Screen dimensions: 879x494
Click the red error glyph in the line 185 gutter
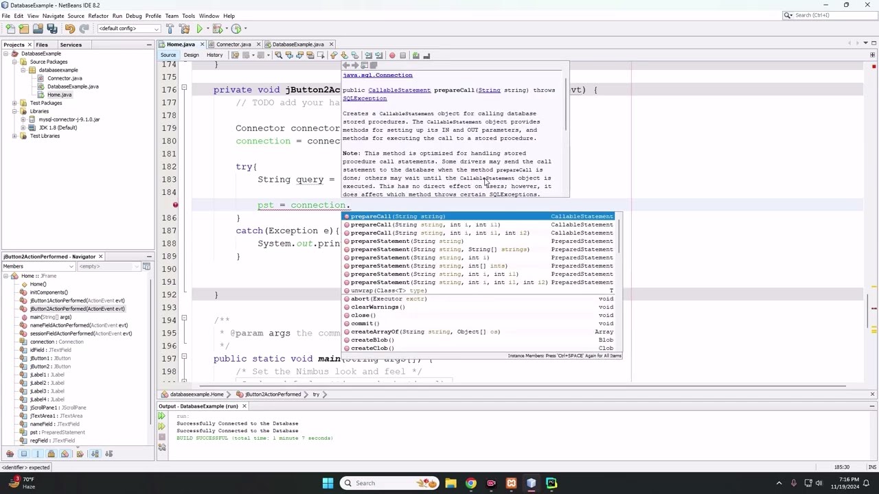(175, 205)
